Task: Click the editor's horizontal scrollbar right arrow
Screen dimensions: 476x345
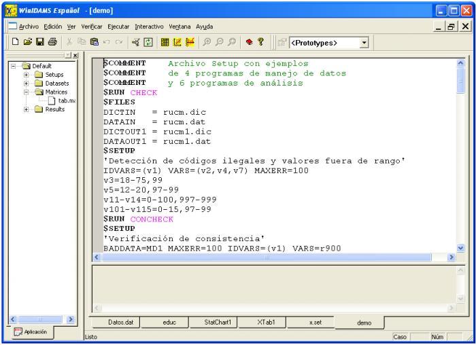Action: pos(452,257)
